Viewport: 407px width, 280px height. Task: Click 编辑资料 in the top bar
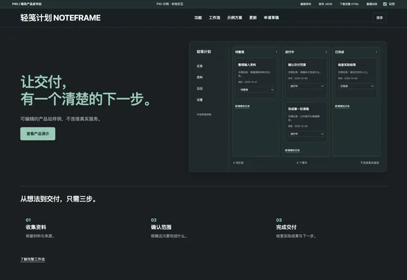305,4
